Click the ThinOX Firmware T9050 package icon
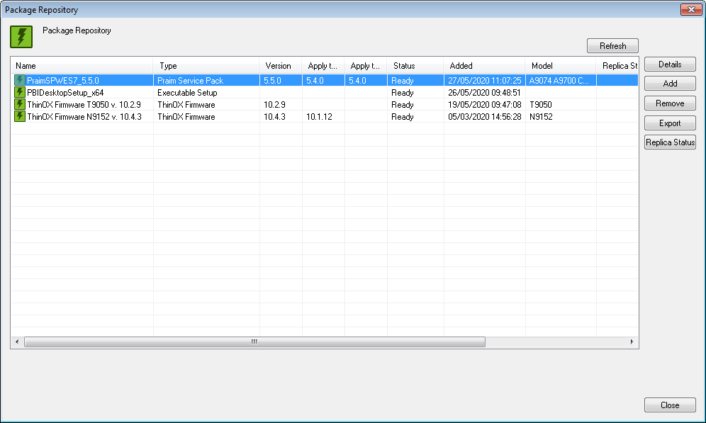The width and height of the screenshot is (706, 423). click(x=19, y=104)
